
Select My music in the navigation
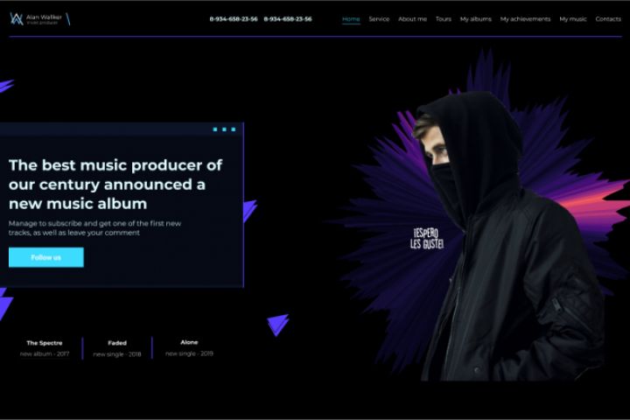point(573,19)
